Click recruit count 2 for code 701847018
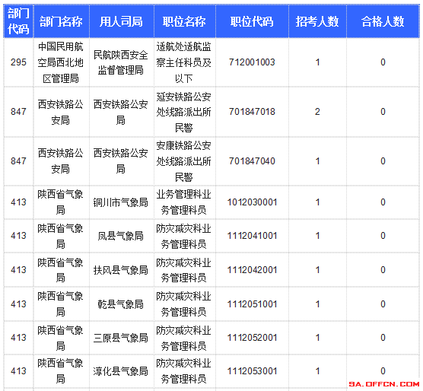The image size is (423, 391). tap(317, 112)
